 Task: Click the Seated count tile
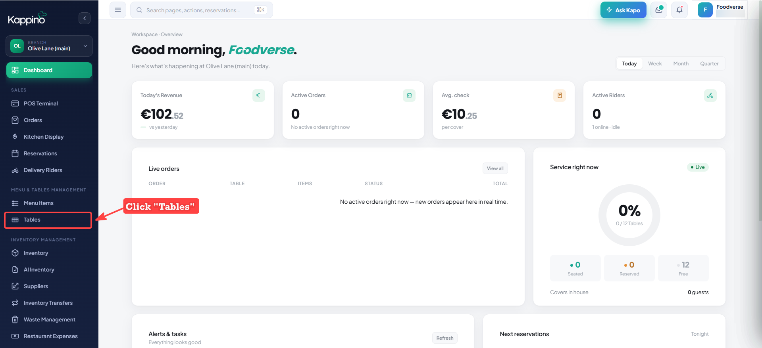575,268
